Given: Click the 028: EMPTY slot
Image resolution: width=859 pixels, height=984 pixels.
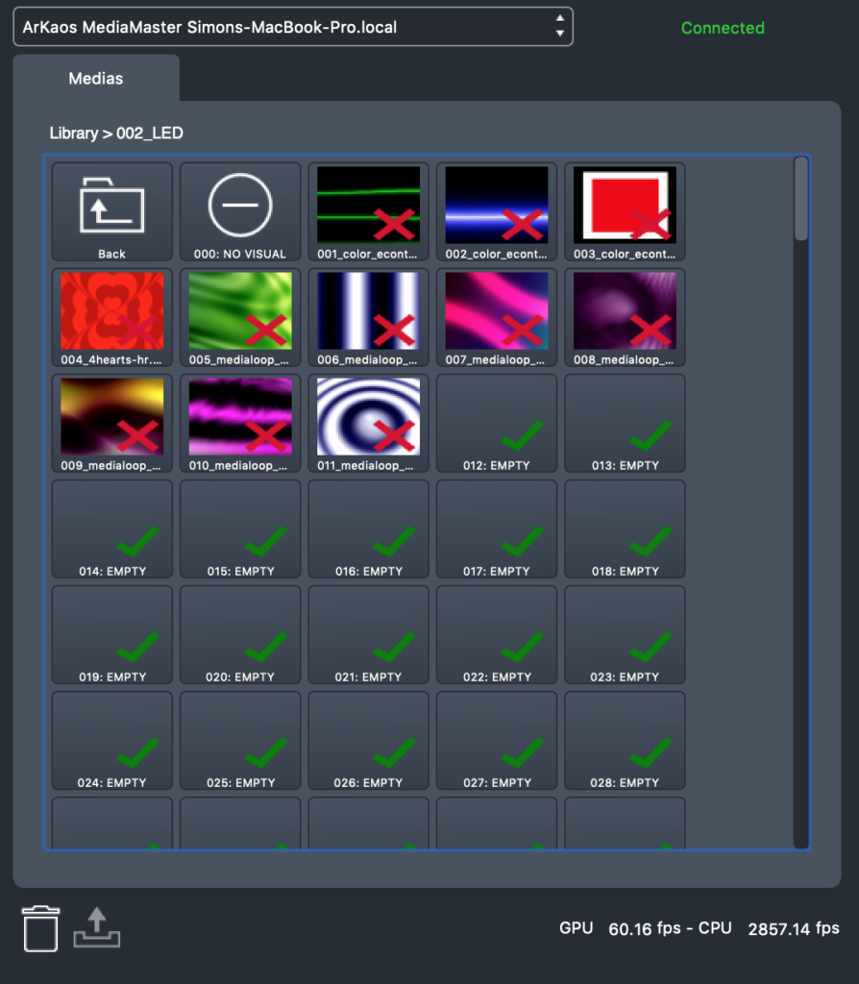Looking at the screenshot, I should (x=625, y=741).
